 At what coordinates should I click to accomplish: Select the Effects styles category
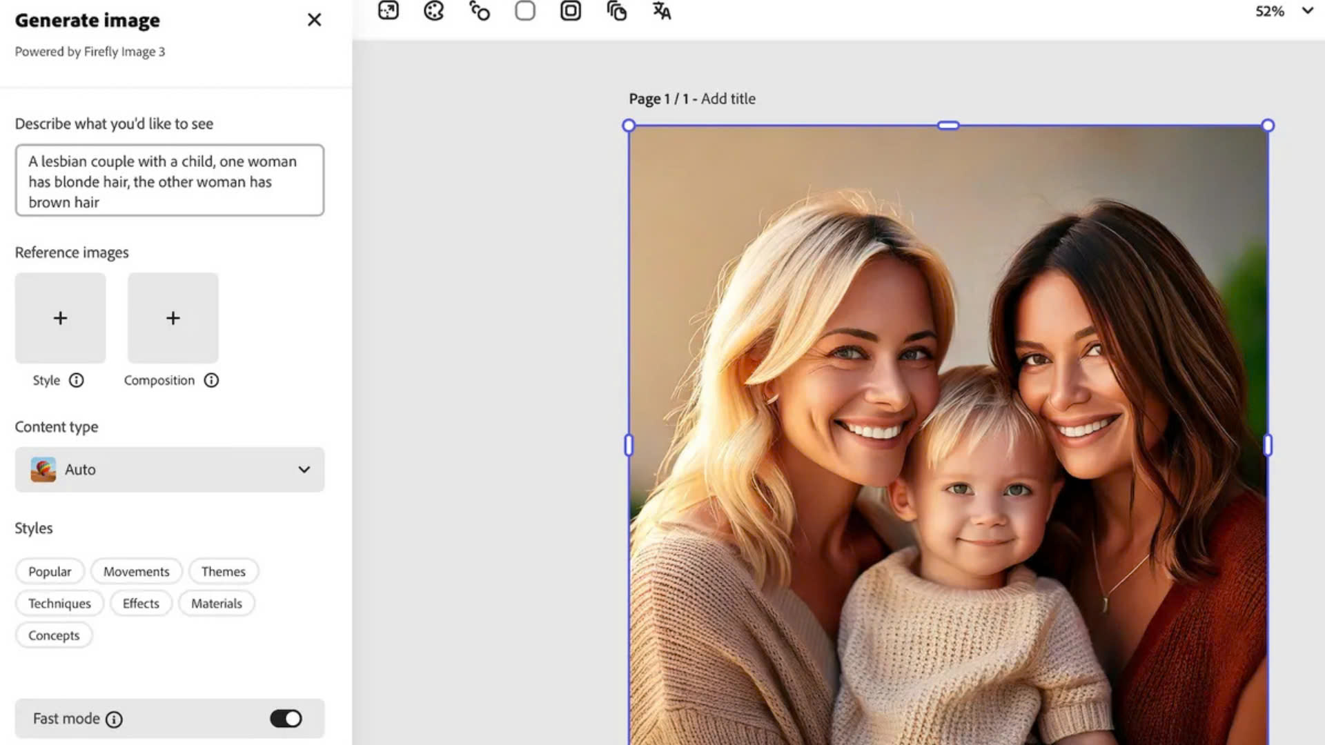[x=141, y=604]
